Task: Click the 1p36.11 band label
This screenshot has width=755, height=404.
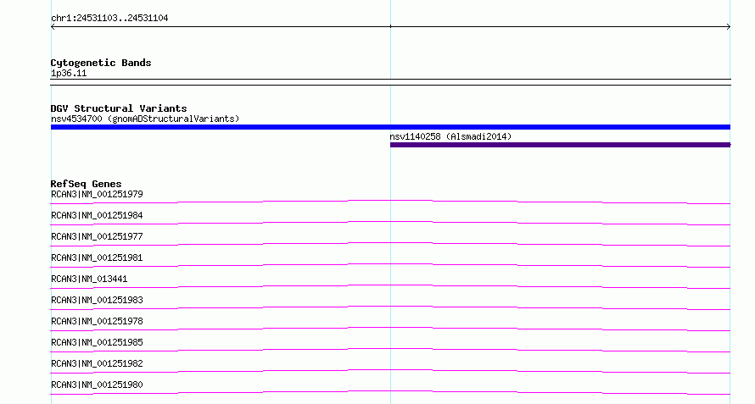Action: tap(69, 74)
